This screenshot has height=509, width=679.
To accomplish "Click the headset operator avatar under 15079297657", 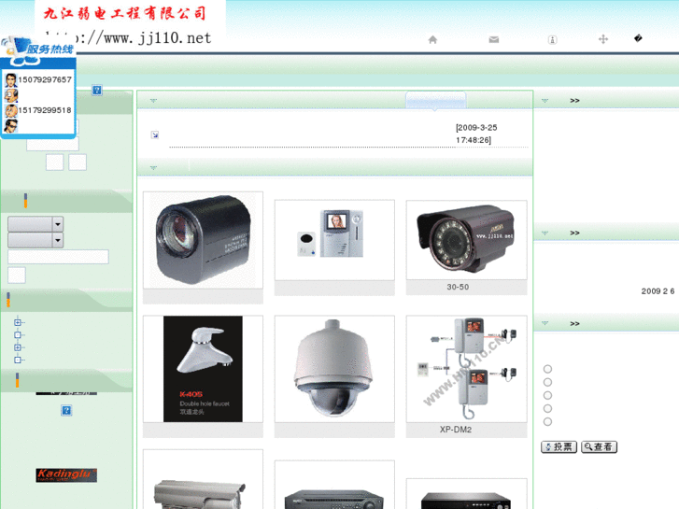I will tap(11, 95).
